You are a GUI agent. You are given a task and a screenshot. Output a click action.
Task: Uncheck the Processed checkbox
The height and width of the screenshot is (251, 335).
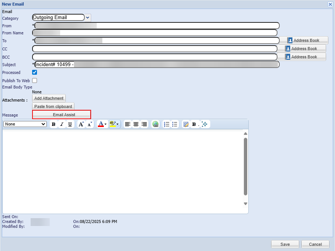coord(35,72)
